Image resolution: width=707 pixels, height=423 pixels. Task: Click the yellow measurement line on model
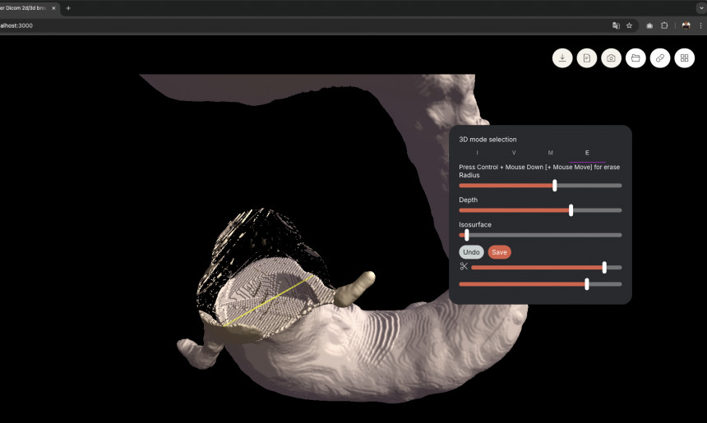(268, 301)
